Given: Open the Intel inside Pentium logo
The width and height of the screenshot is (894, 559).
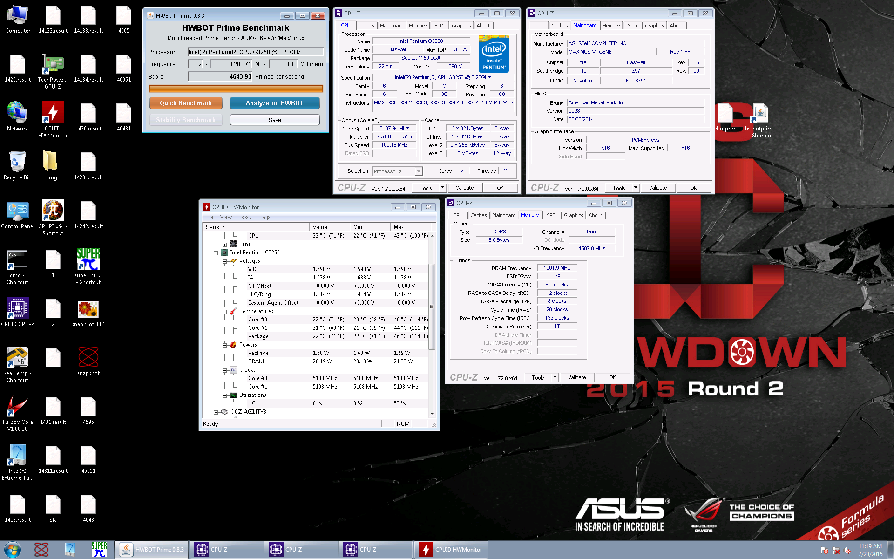Looking at the screenshot, I should [494, 54].
